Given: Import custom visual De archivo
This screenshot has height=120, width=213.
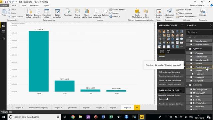Looking at the screenshot, I should 146,13.
